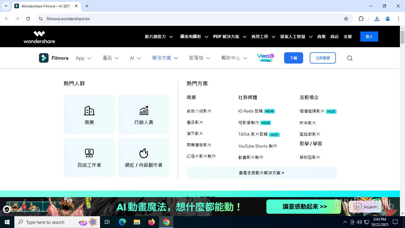The height and width of the screenshot is (228, 405).
Task: Open the site search magnifier icon
Action: click(x=350, y=58)
